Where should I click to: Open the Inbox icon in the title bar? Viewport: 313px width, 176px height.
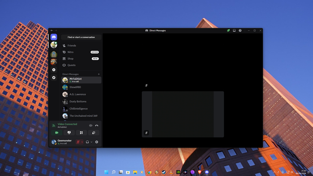click(x=234, y=30)
